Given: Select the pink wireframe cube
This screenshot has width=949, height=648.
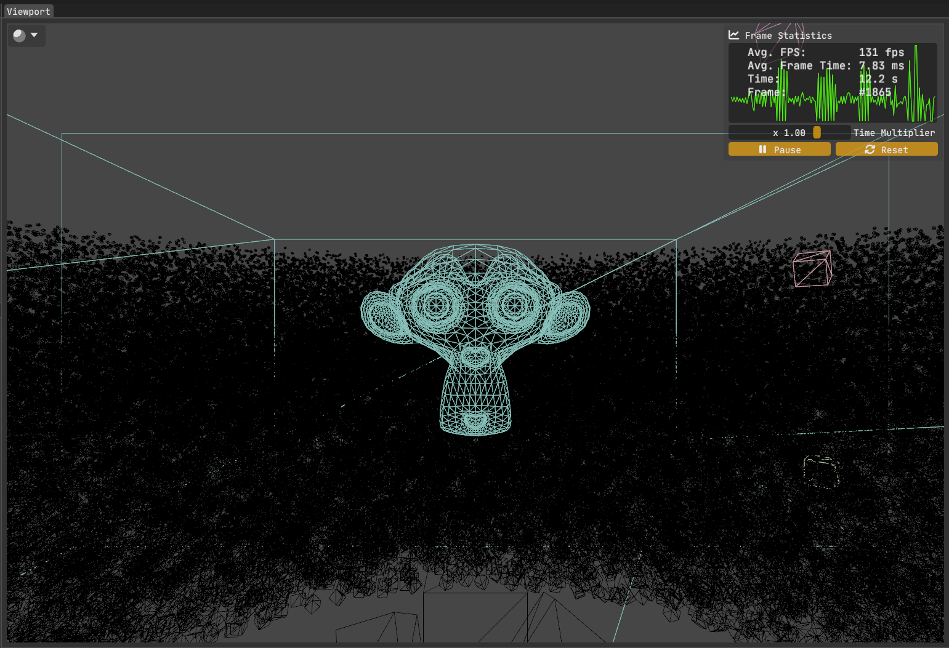Looking at the screenshot, I should (812, 269).
